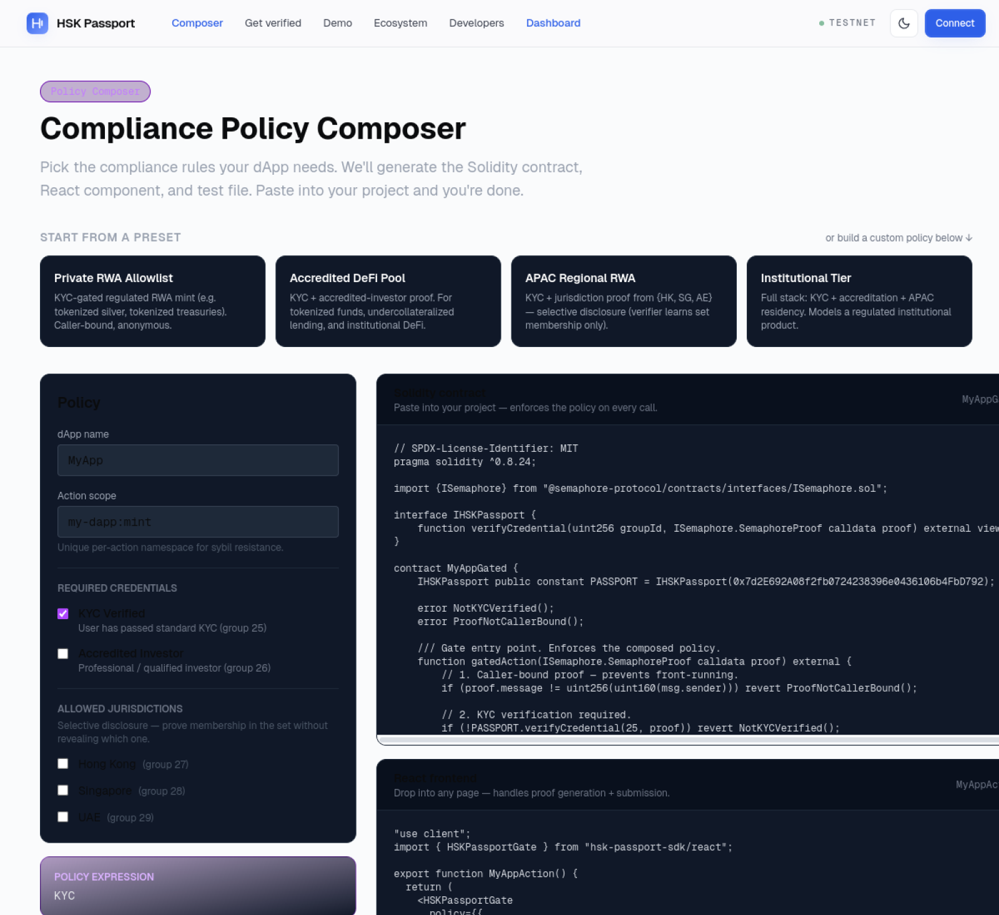The image size is (999, 915).
Task: Check the Hong Kong jurisdiction checkbox
Action: [x=63, y=764]
